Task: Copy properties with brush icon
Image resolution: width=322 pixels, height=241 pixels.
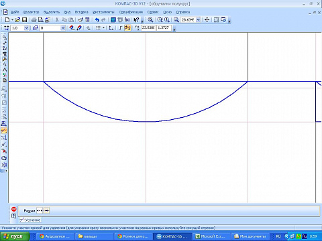Action: 80,20
